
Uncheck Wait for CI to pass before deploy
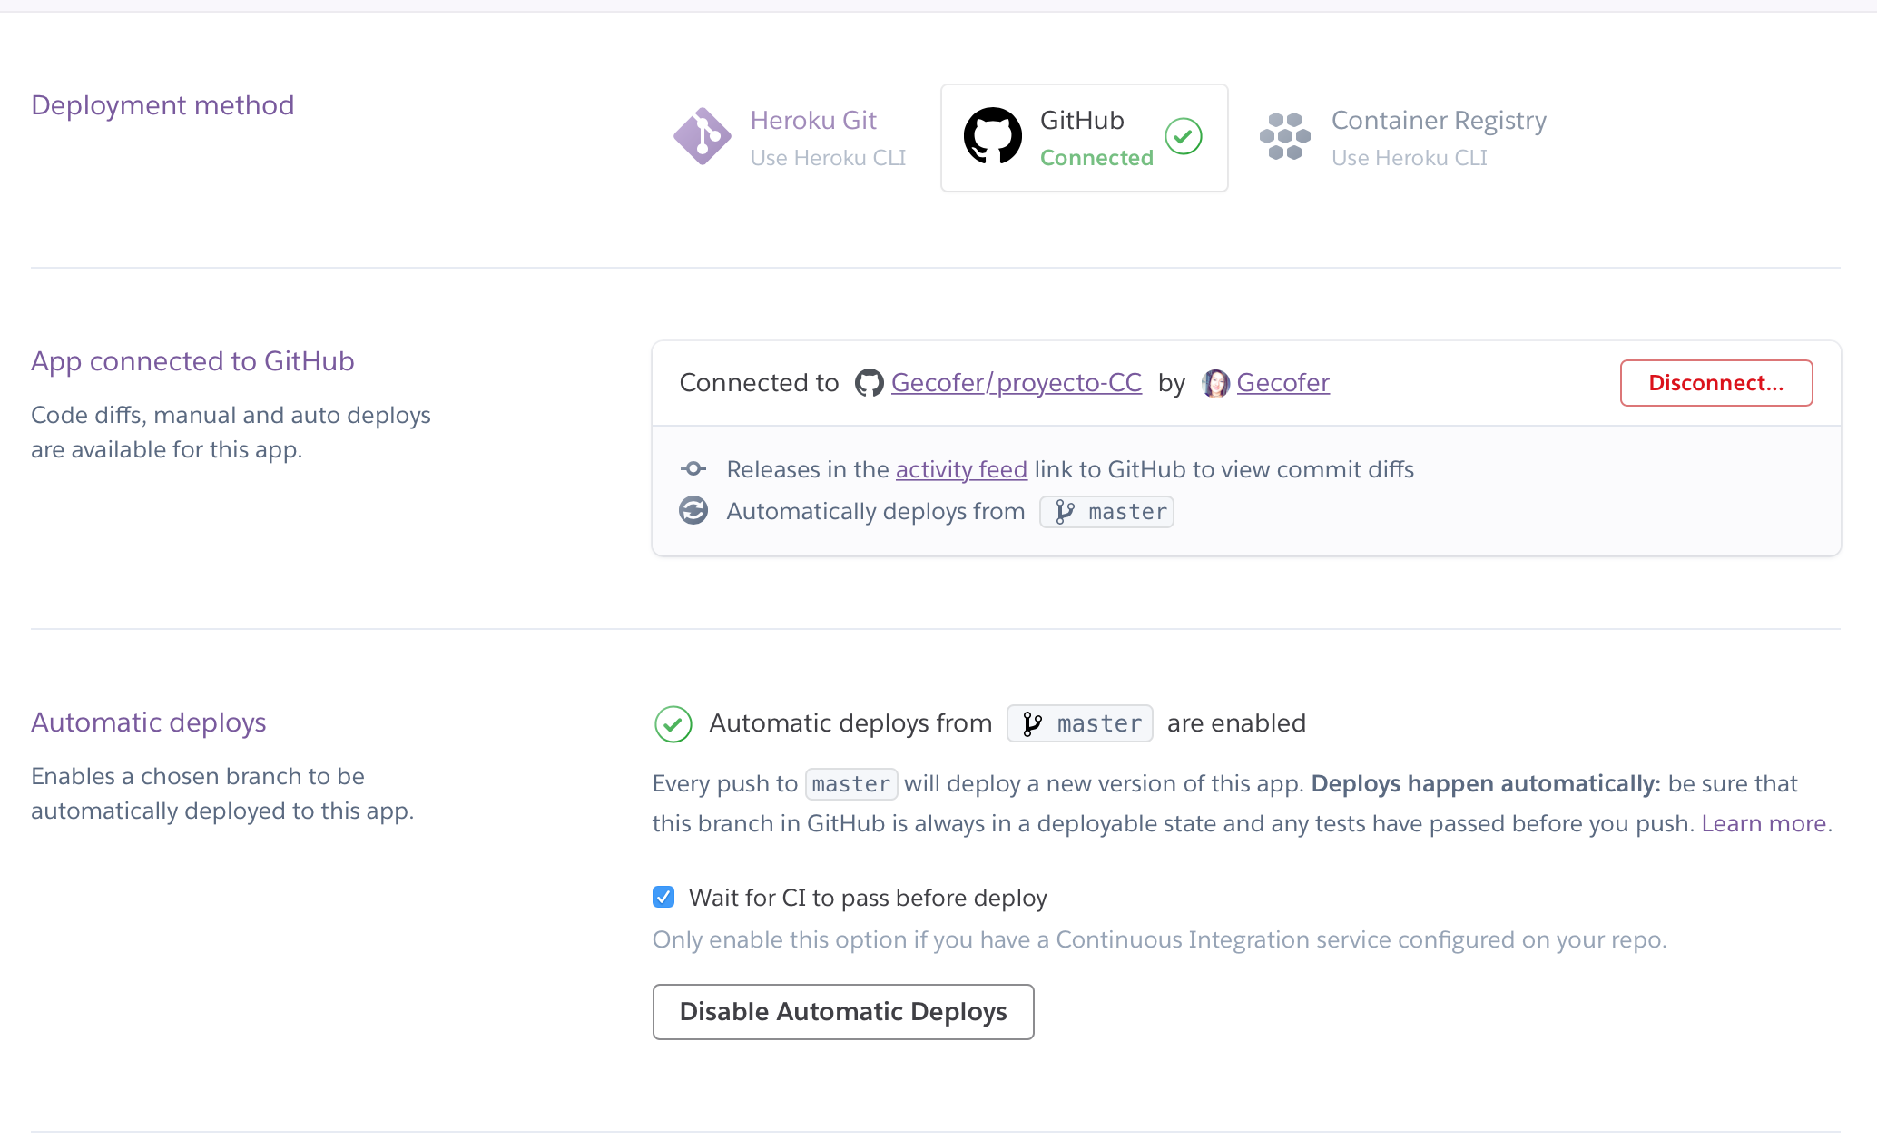[663, 898]
